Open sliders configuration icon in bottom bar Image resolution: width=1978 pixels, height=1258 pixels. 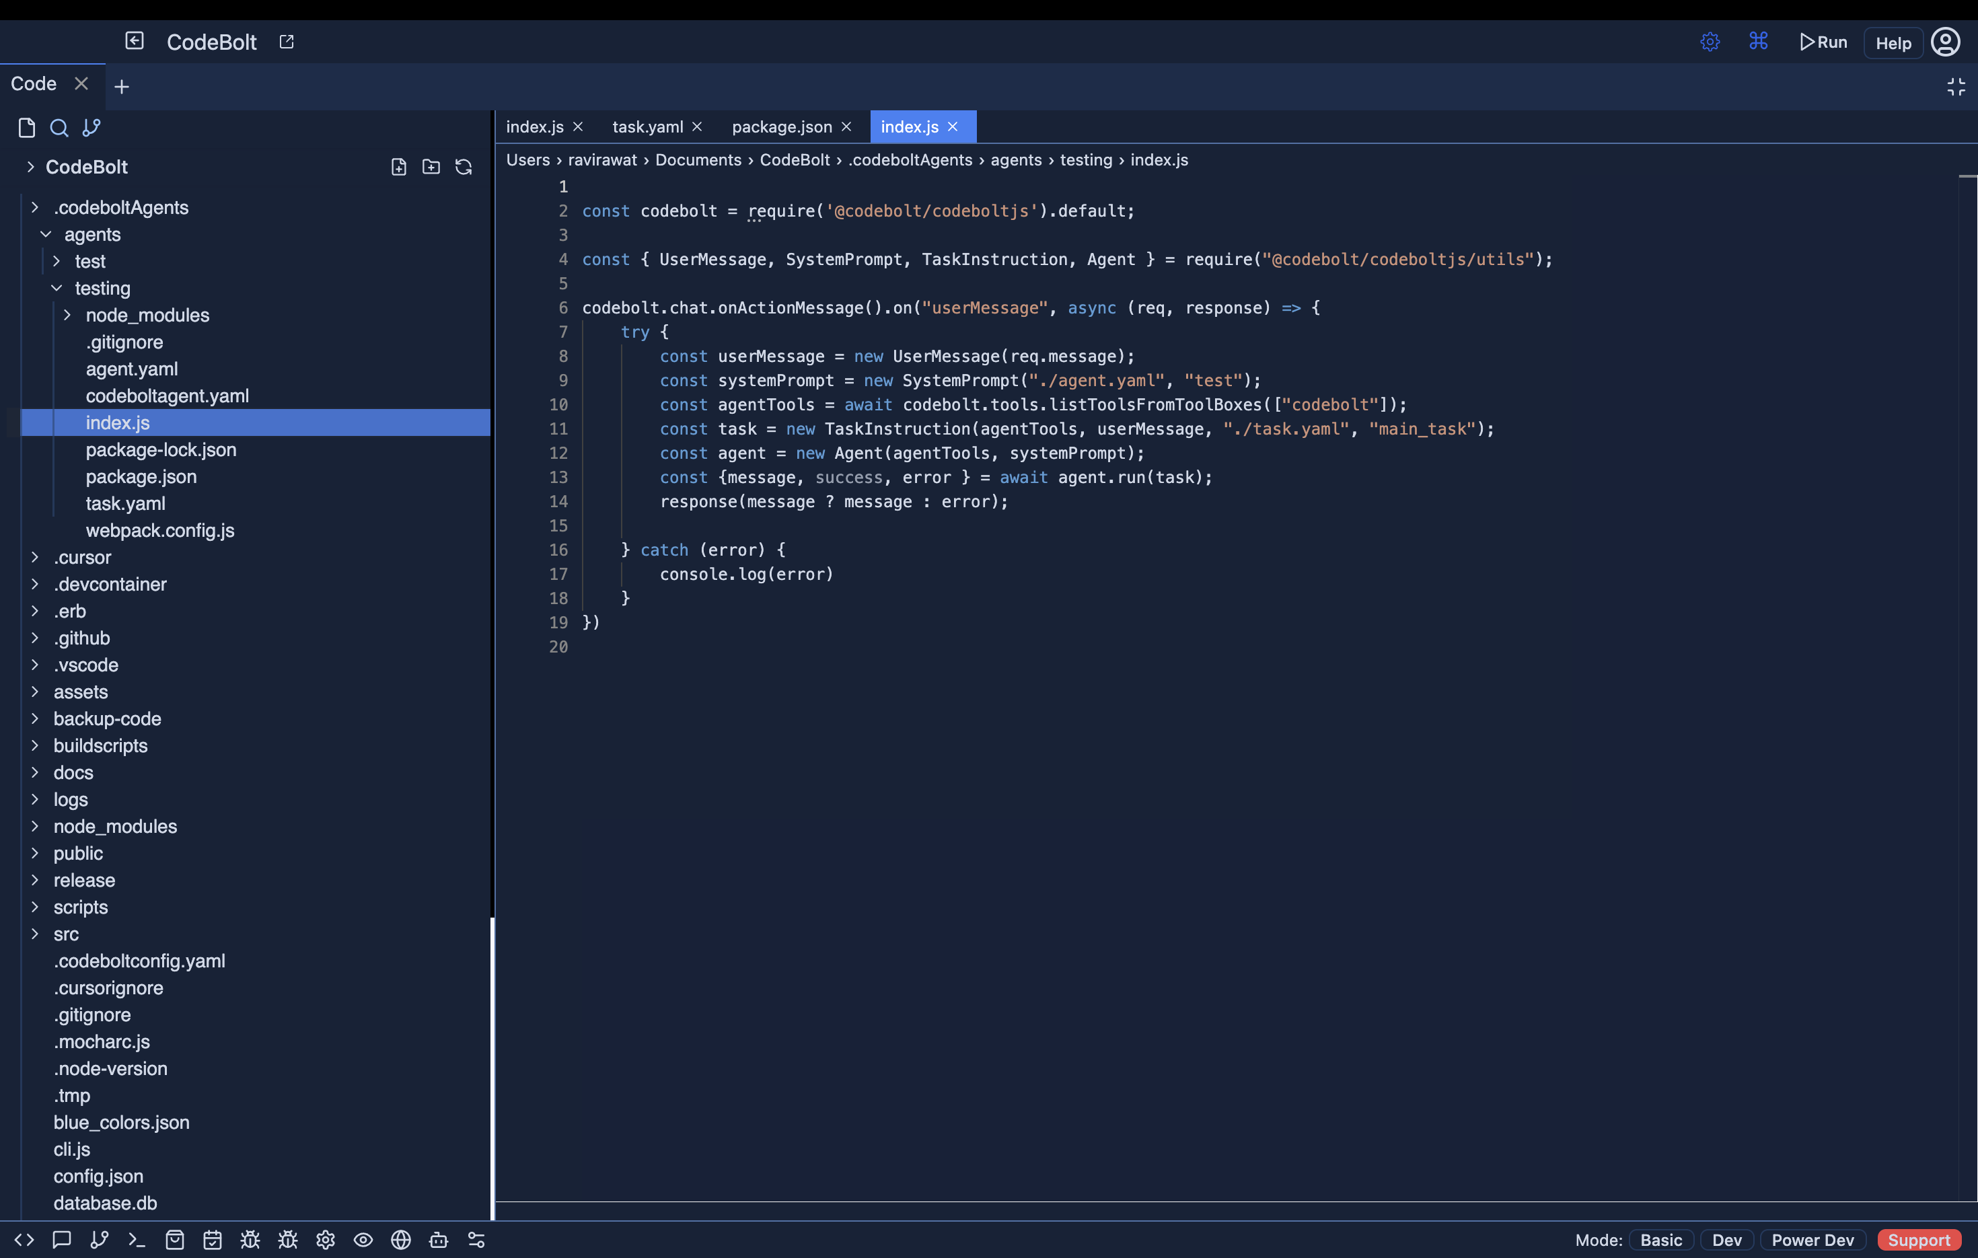tap(476, 1240)
